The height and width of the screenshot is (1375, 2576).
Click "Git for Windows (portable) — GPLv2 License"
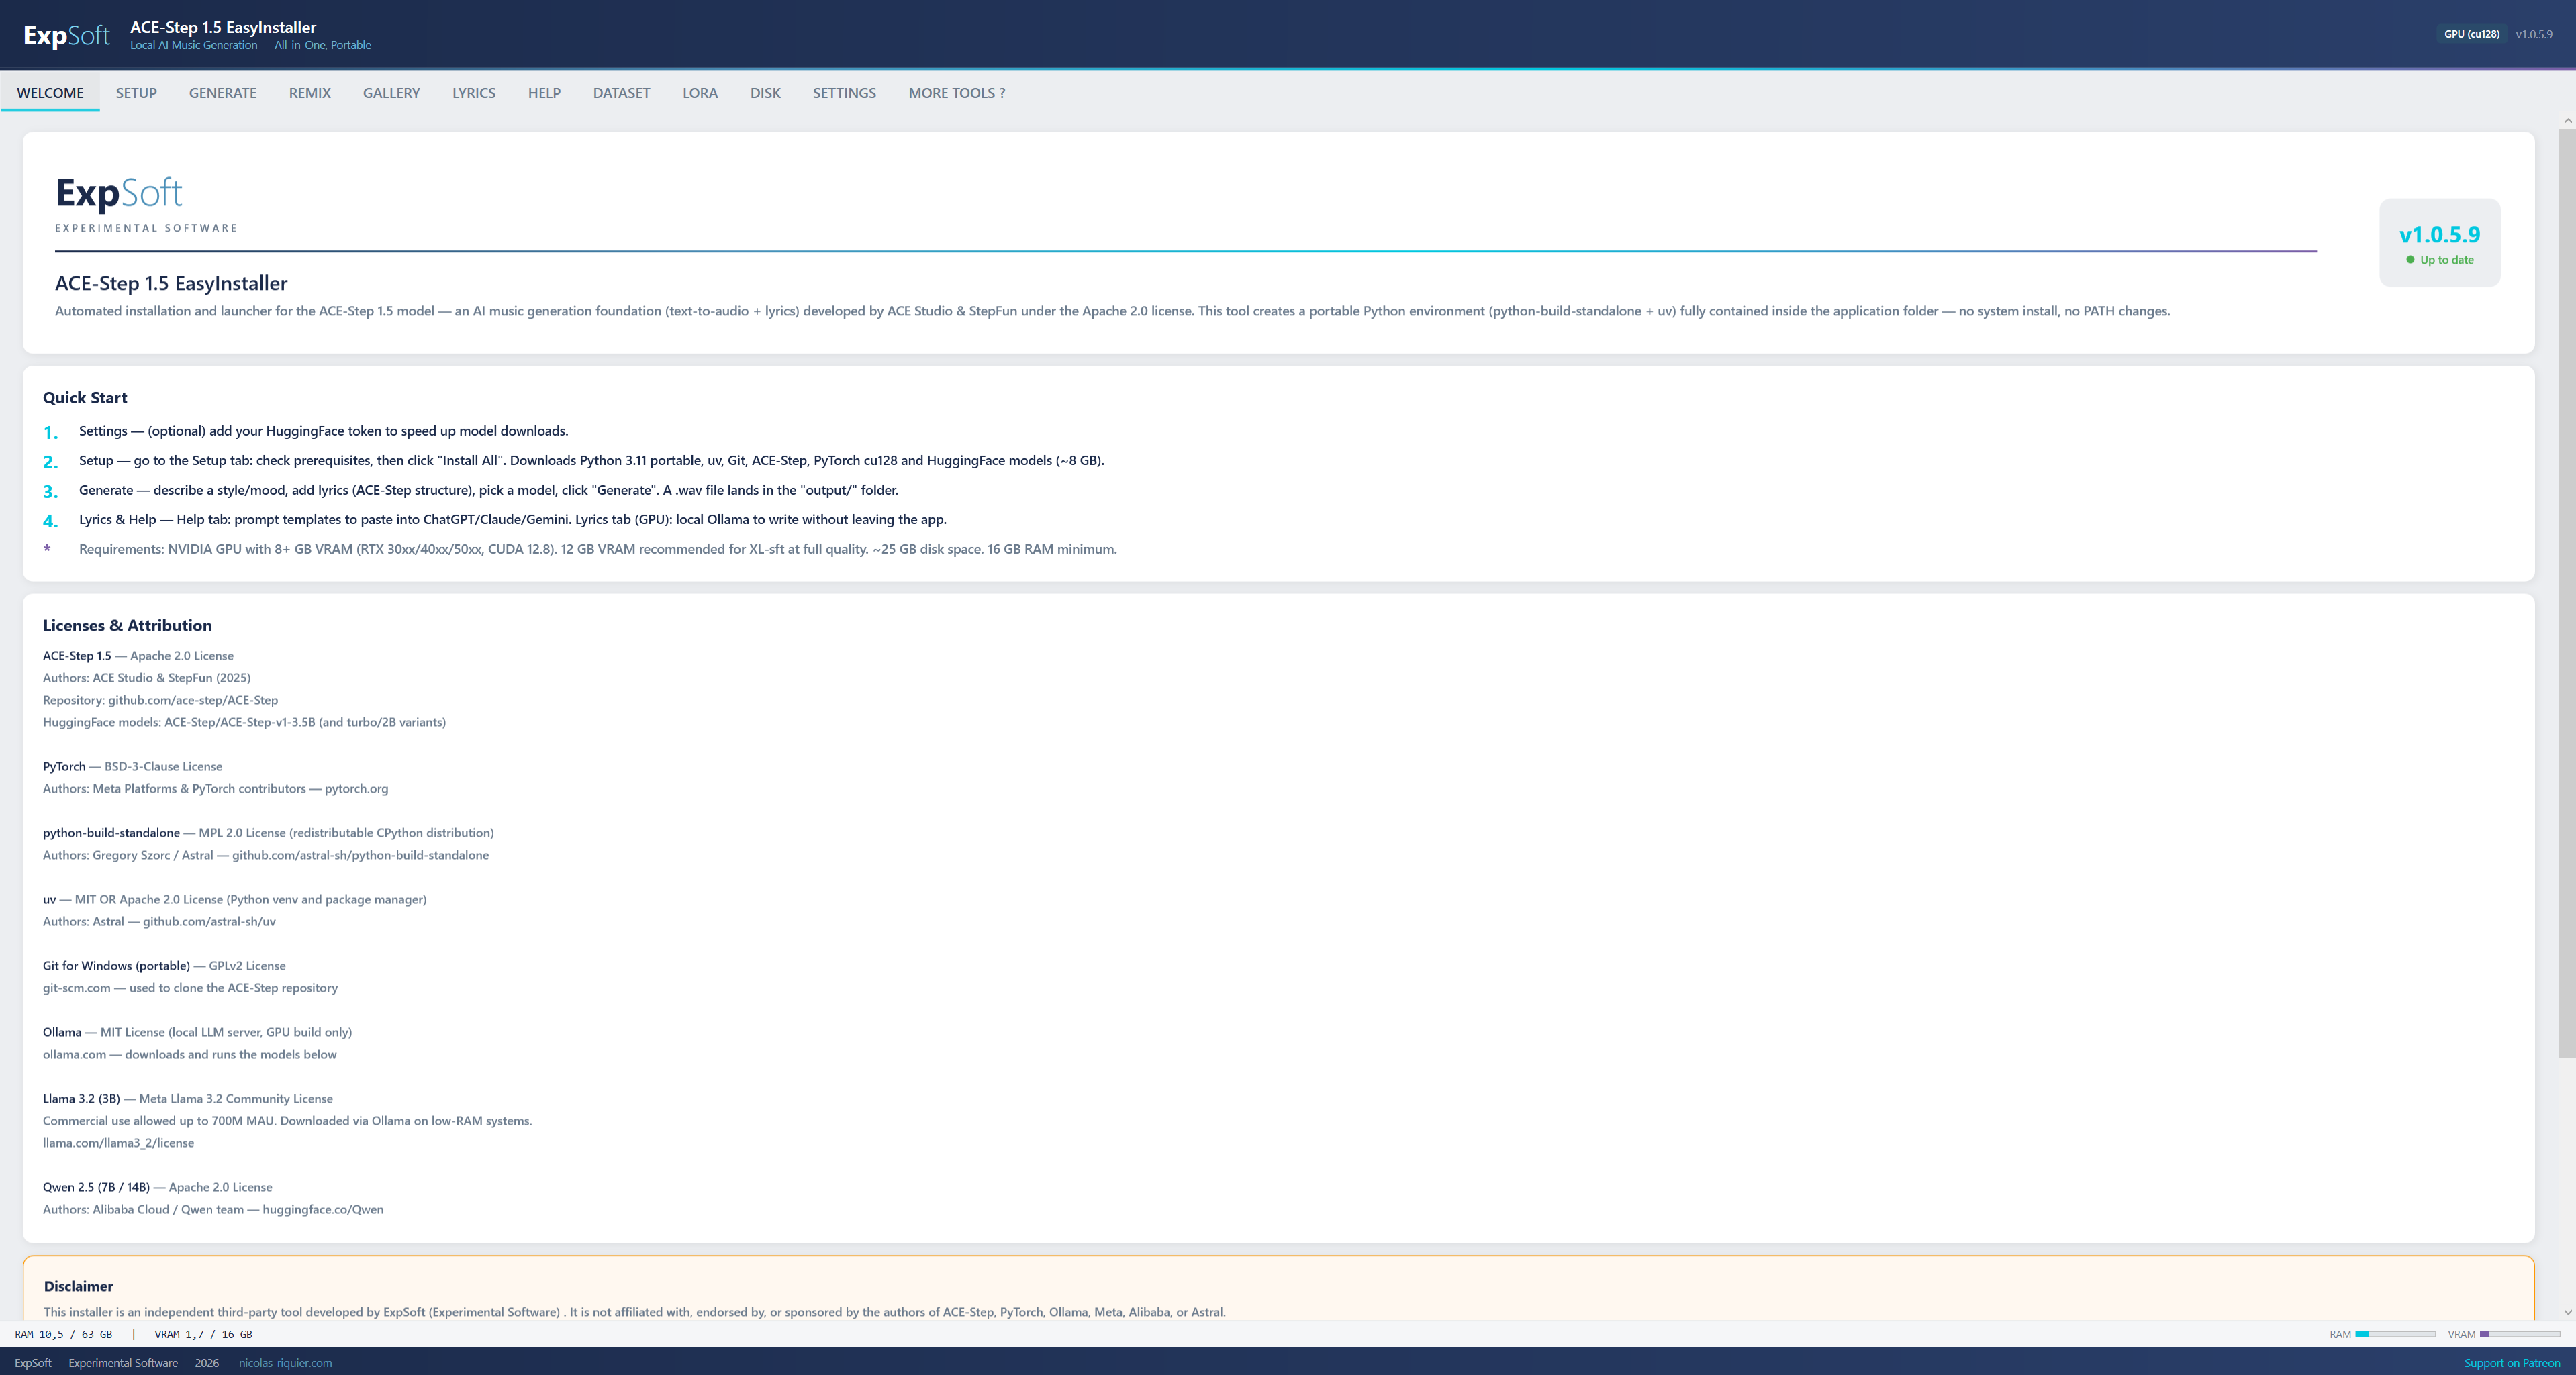click(x=164, y=965)
